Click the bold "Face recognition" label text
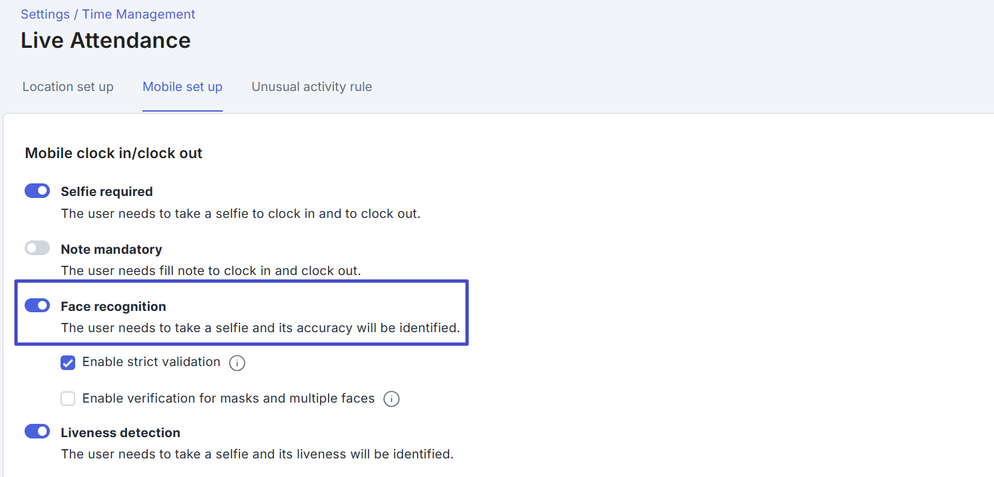 click(113, 306)
